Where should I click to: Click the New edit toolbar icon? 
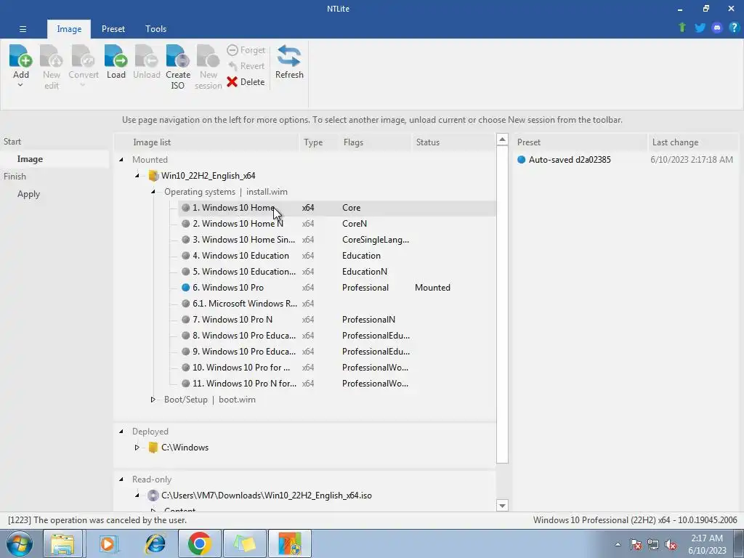[x=52, y=56]
